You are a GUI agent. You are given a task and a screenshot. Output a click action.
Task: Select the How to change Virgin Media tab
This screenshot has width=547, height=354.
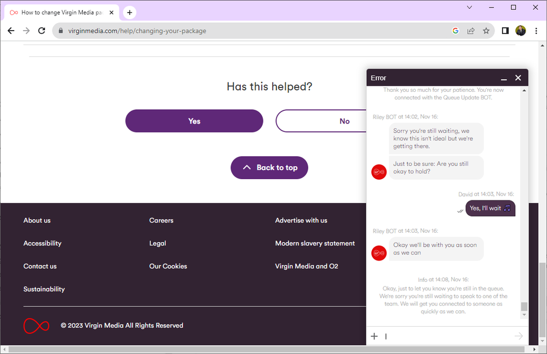click(x=62, y=13)
